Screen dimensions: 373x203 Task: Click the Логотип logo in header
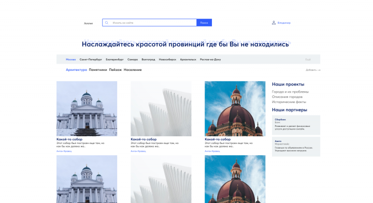(88, 23)
